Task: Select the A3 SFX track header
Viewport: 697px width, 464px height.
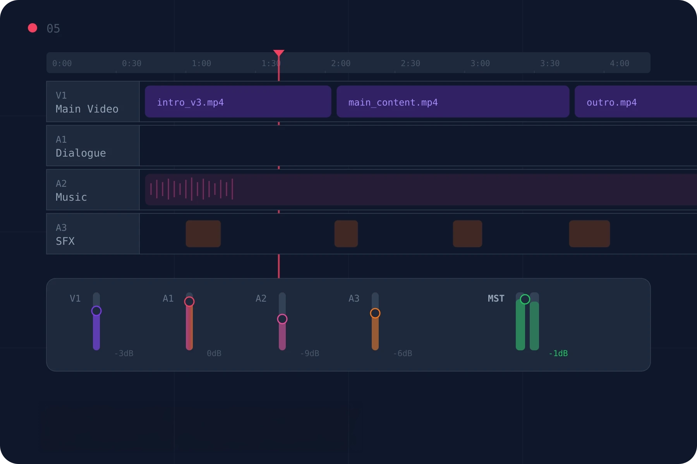Action: pyautogui.click(x=93, y=234)
